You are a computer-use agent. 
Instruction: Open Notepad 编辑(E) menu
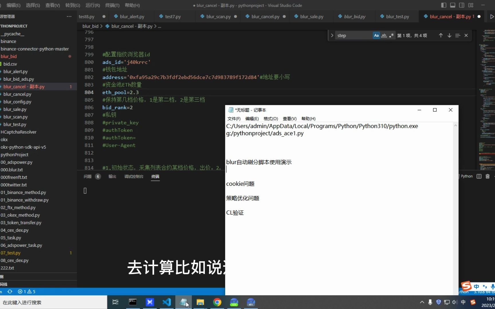[x=252, y=118]
